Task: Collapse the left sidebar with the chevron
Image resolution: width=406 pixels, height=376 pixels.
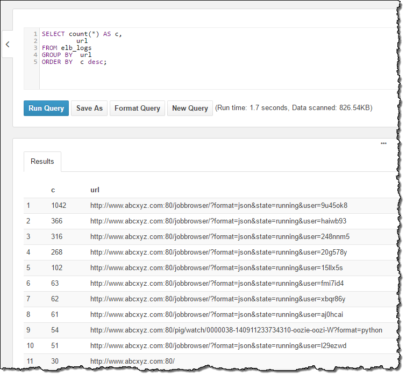Action: (x=8, y=45)
